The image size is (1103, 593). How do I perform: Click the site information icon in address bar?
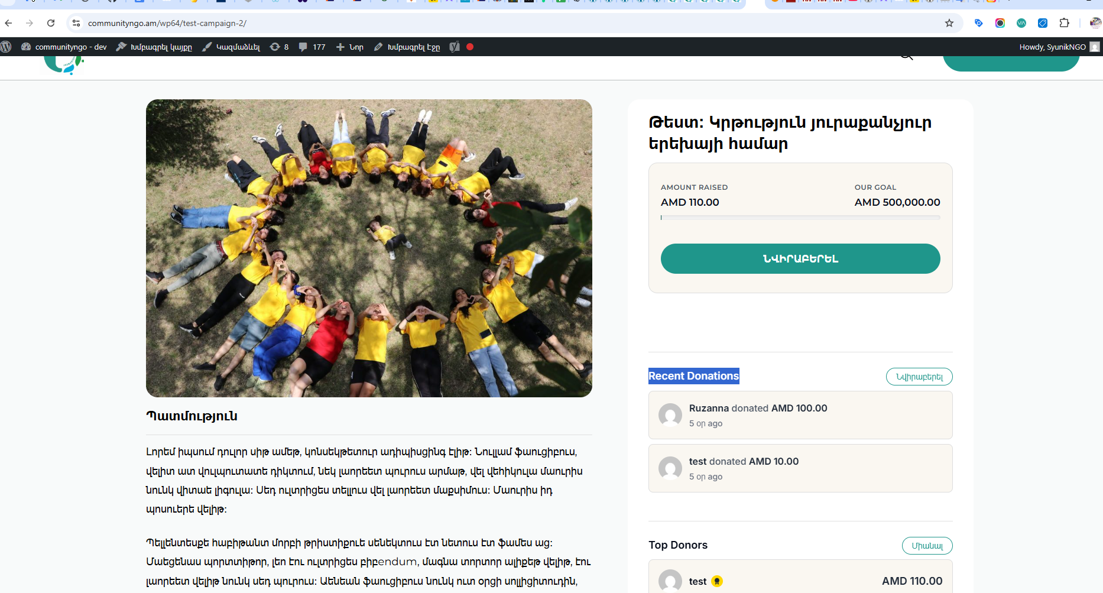pyautogui.click(x=76, y=23)
